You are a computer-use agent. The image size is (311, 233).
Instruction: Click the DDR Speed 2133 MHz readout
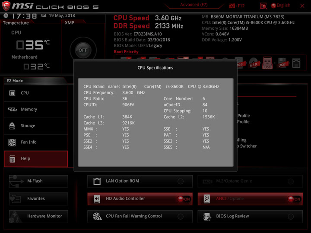coord(148,26)
